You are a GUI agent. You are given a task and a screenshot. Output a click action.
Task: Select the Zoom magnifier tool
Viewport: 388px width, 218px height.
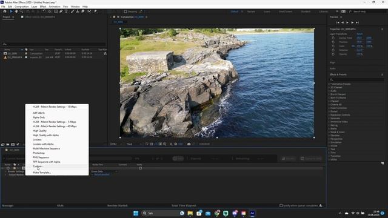click(22, 12)
